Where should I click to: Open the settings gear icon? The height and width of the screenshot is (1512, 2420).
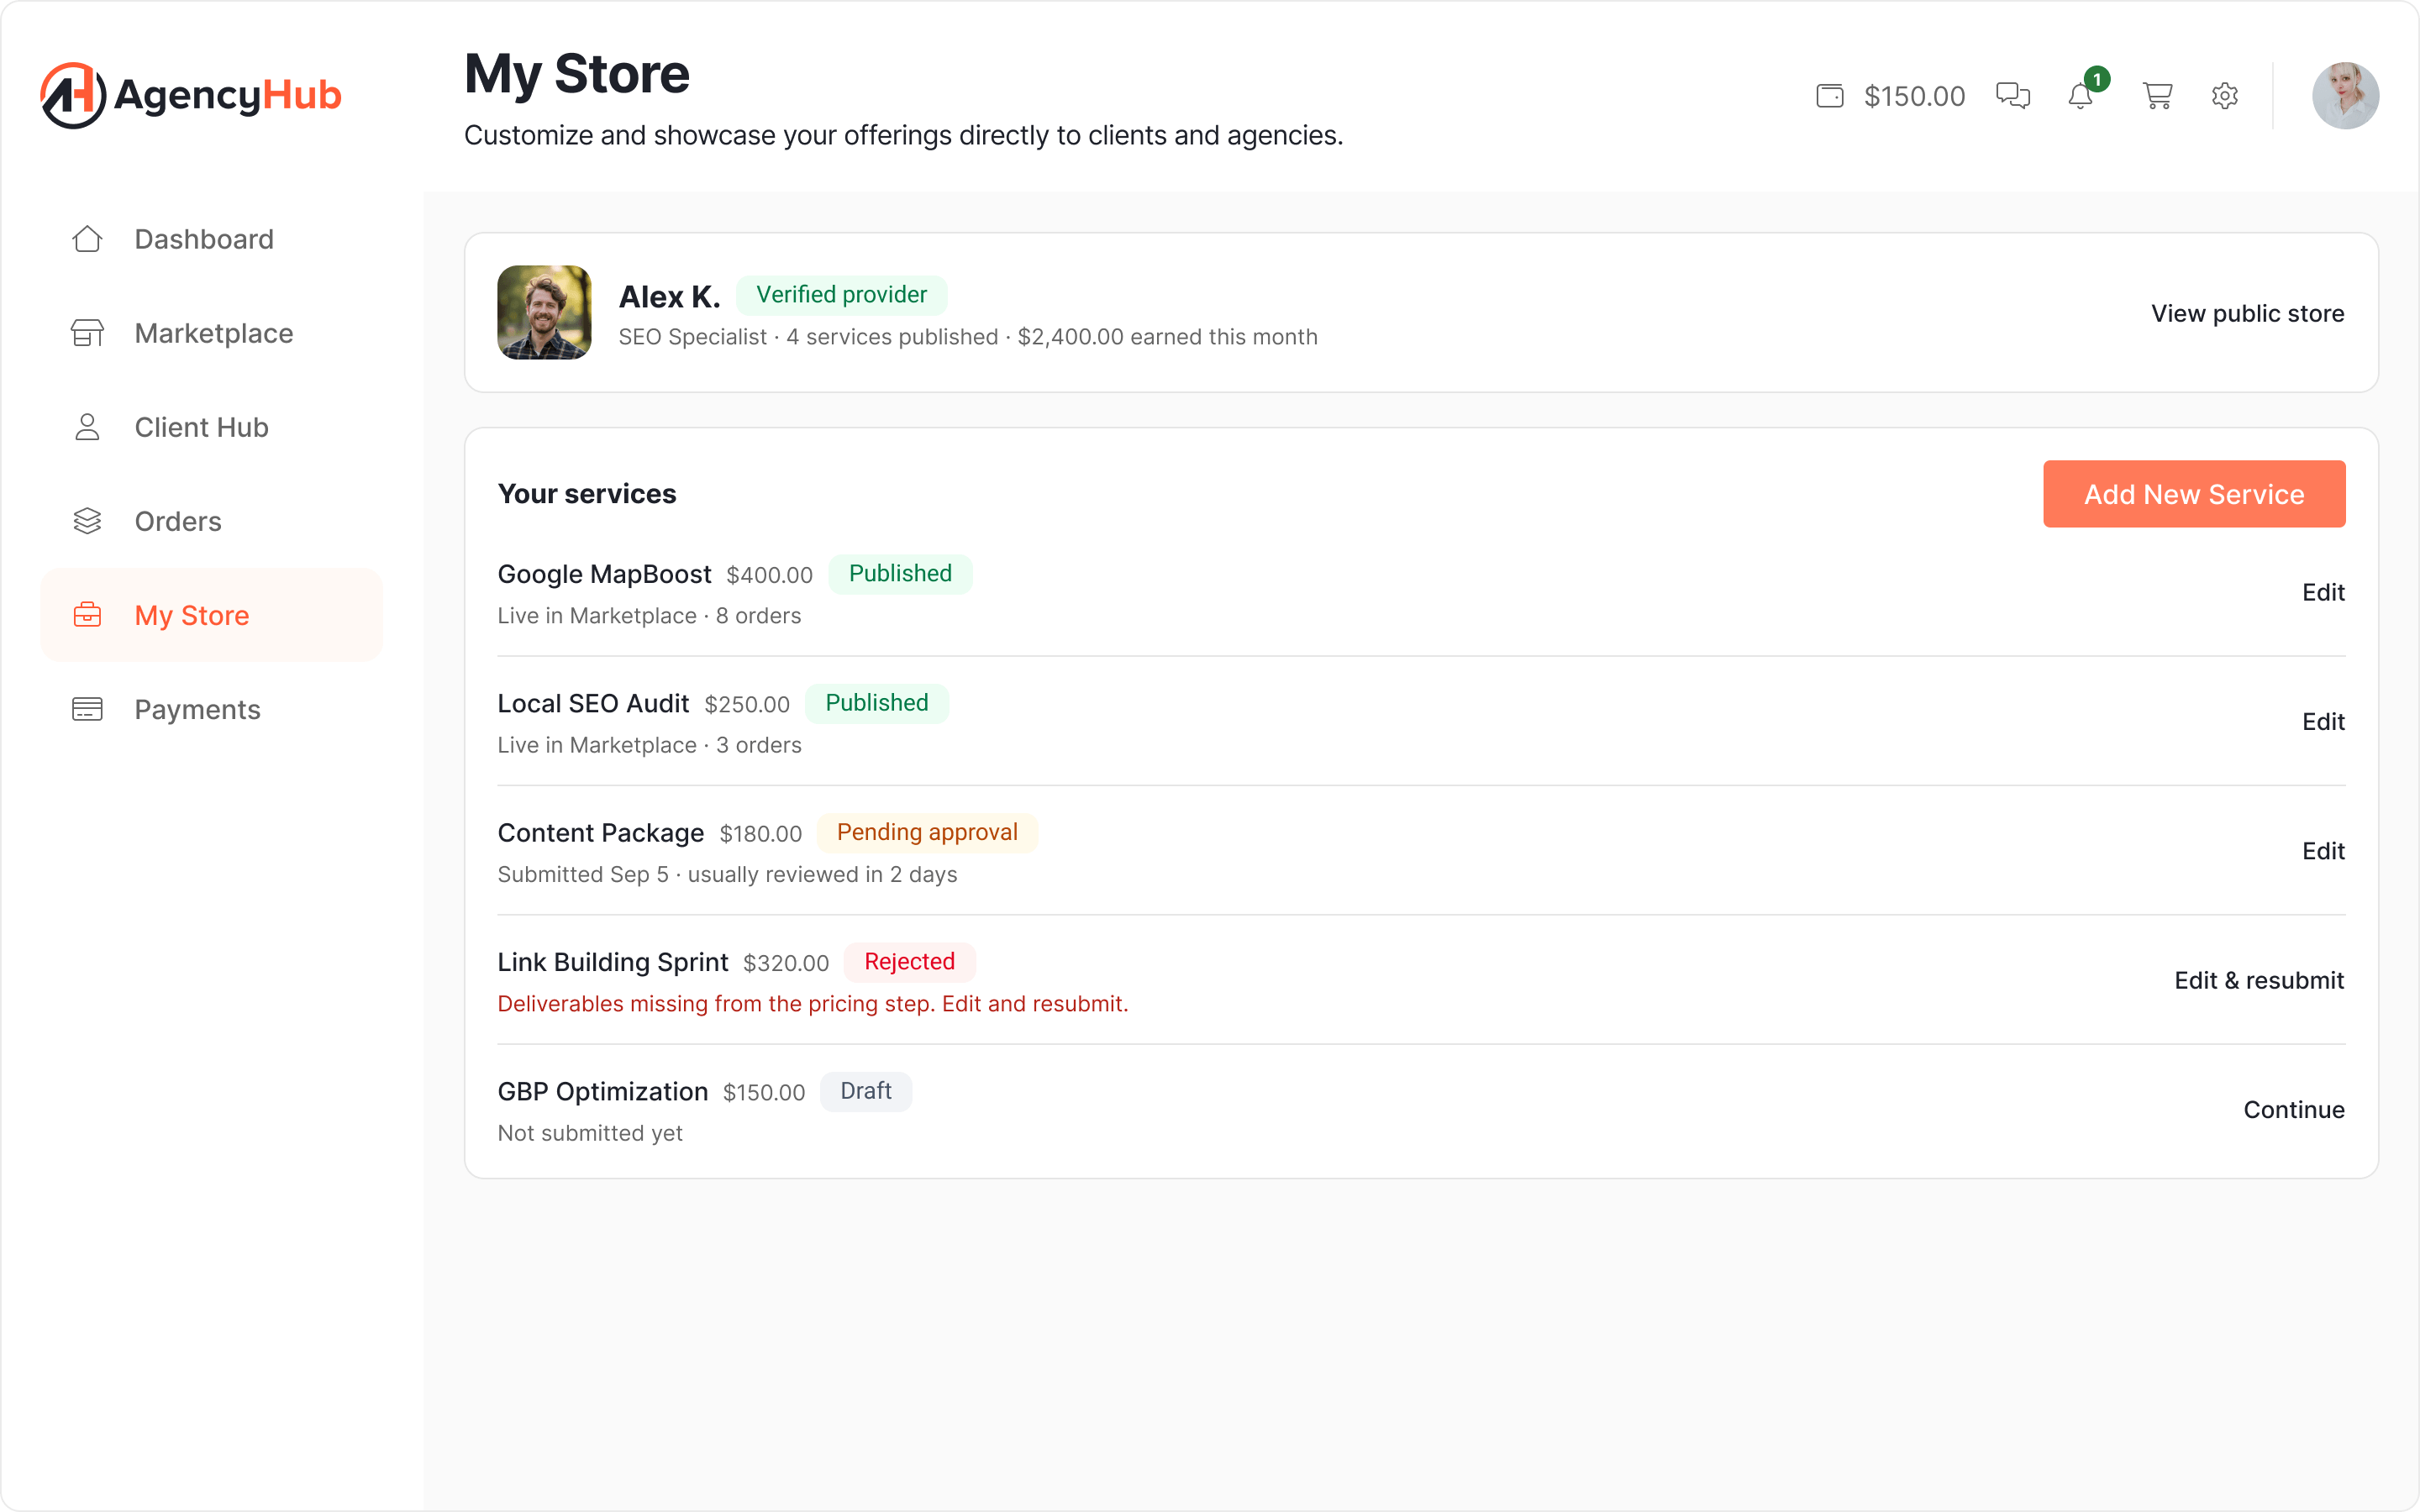click(x=2224, y=96)
